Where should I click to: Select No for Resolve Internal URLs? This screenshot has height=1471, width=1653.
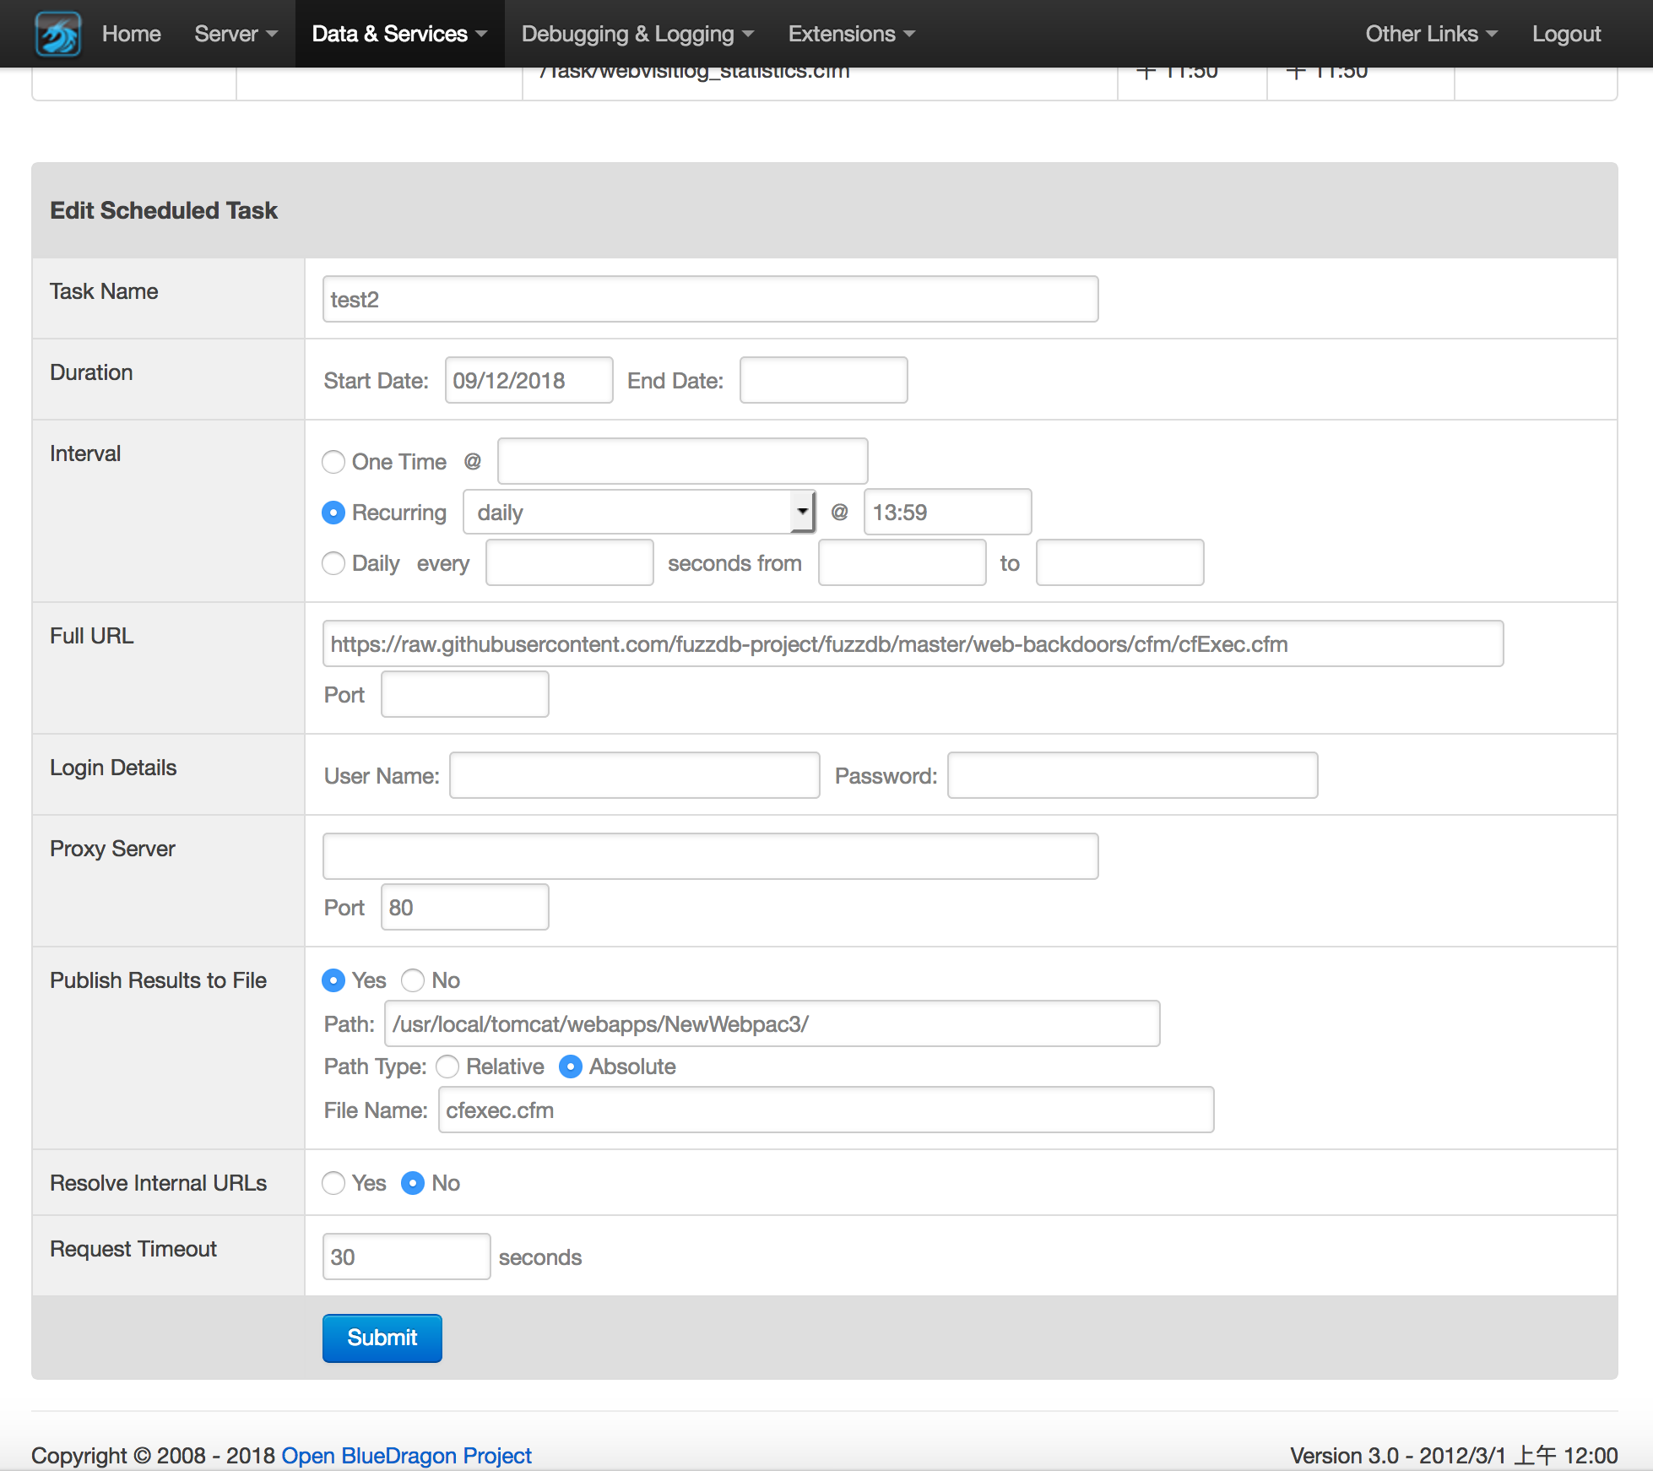pos(413,1183)
